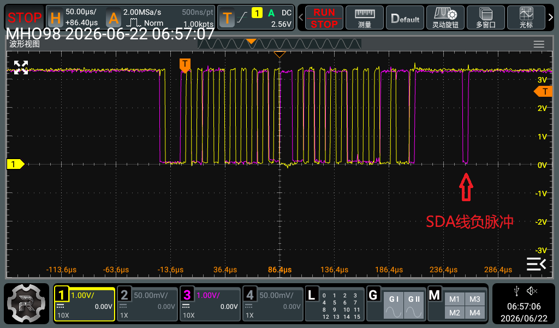Open the 光标 cursor tool
This screenshot has width=559, height=328.
point(526,17)
